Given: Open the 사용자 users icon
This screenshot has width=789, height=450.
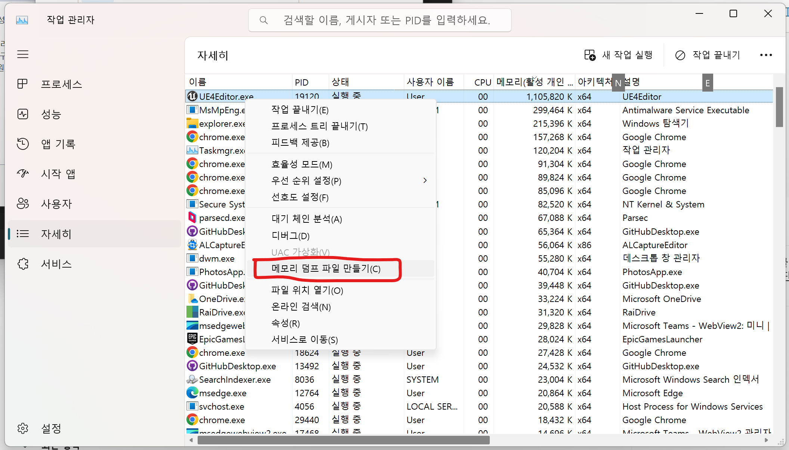Looking at the screenshot, I should coord(23,204).
